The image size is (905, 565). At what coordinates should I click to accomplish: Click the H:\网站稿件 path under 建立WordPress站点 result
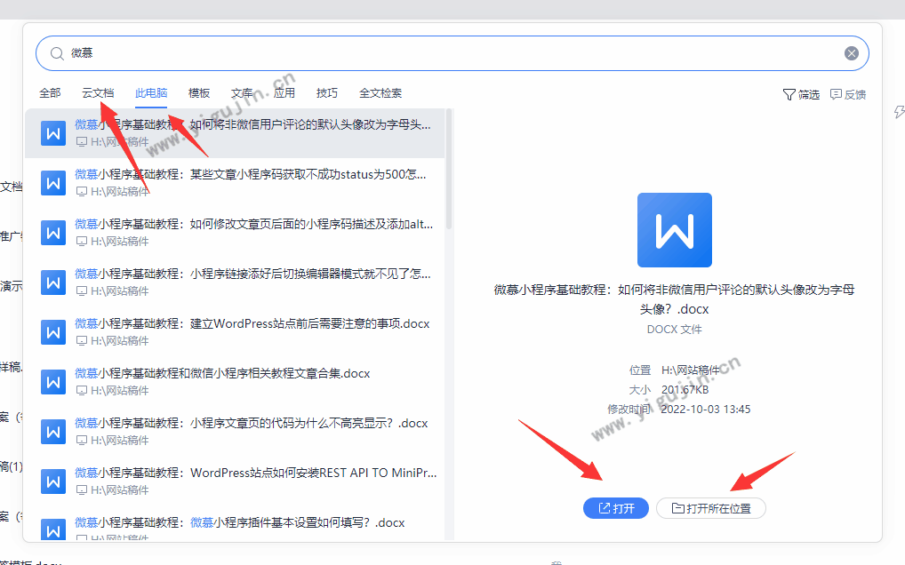point(119,341)
